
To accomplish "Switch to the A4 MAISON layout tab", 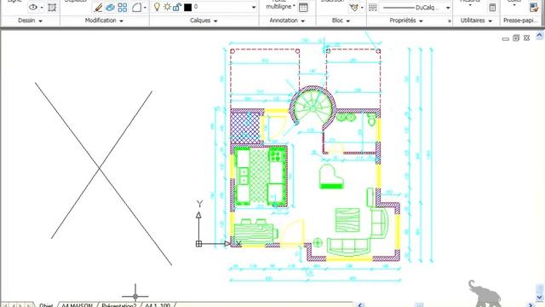I will pos(77,305).
